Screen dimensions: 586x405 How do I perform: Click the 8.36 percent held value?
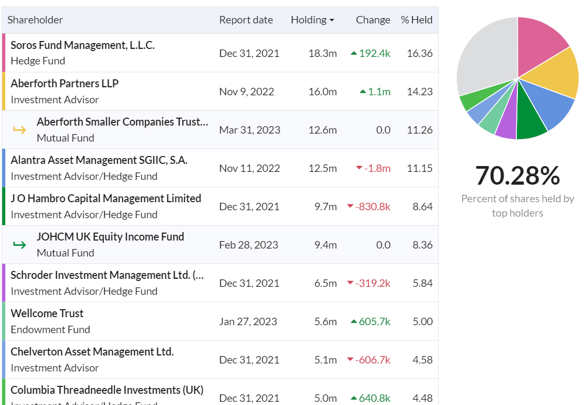(423, 245)
